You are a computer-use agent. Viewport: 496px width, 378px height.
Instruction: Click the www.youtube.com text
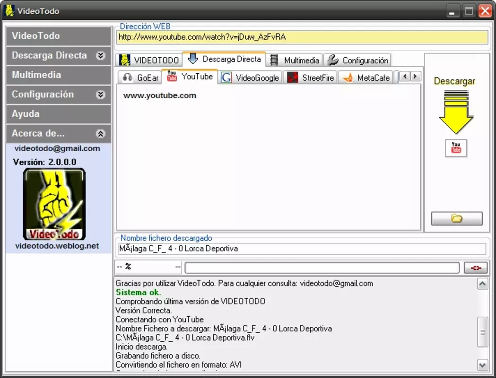pyautogui.click(x=160, y=95)
